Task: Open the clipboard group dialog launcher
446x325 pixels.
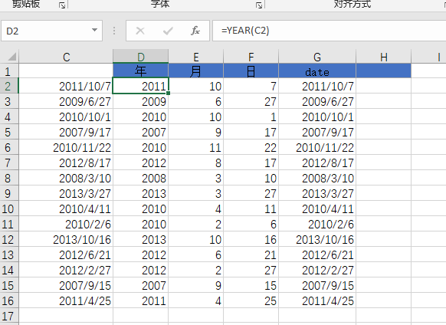Action: [62, 5]
